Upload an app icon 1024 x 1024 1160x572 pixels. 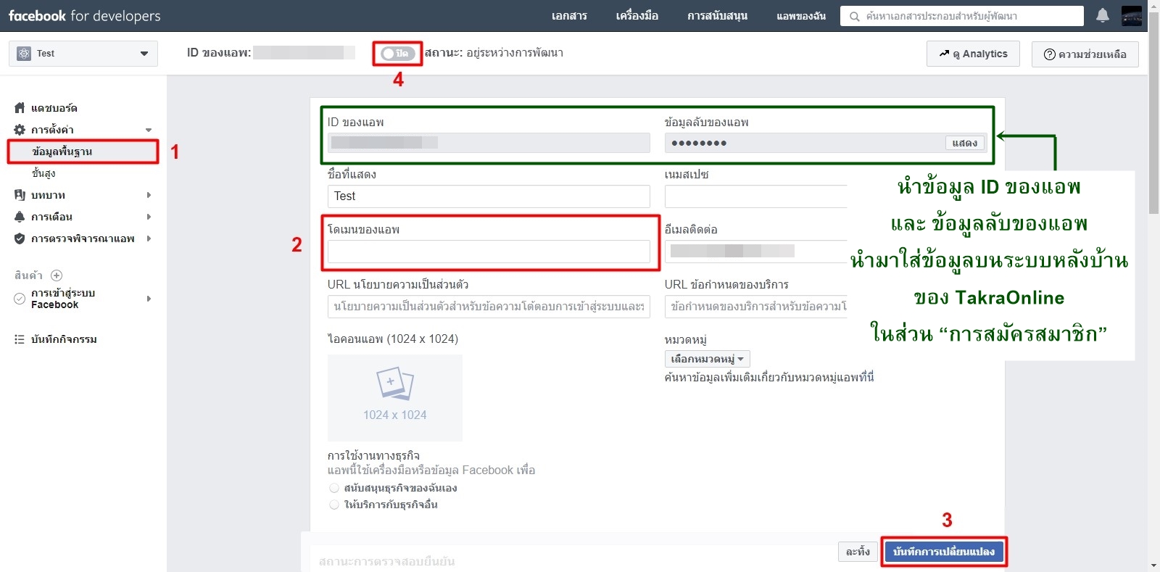click(395, 398)
